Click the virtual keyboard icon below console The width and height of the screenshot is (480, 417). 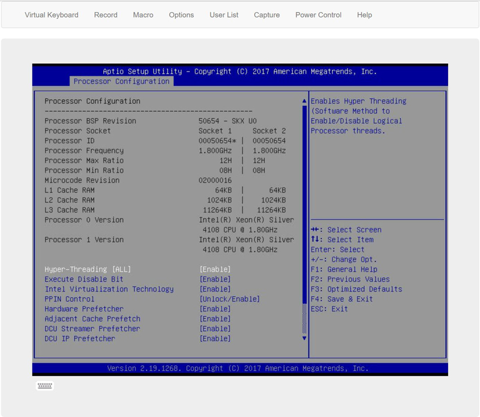point(44,386)
